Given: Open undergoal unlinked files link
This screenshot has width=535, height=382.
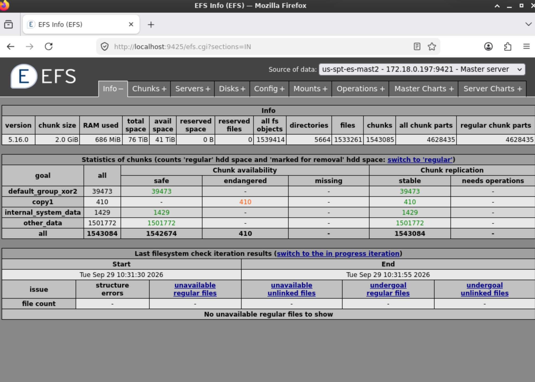Looking at the screenshot, I should [x=485, y=289].
